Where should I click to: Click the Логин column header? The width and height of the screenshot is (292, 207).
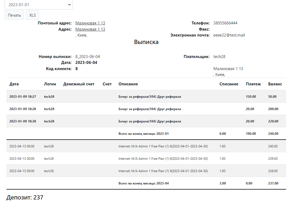coord(50,84)
